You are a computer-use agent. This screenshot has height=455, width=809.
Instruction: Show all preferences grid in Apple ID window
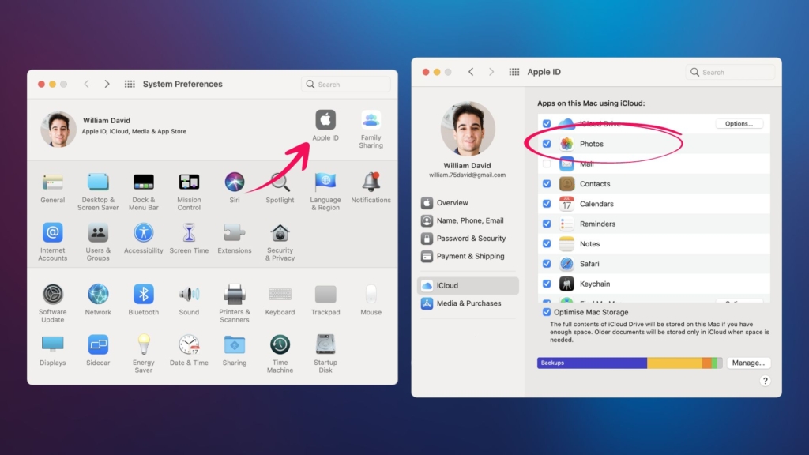(x=514, y=72)
